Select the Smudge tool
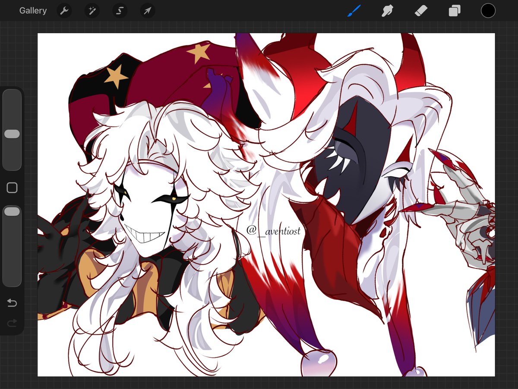Screen dimensions: 518x389 click(x=387, y=11)
